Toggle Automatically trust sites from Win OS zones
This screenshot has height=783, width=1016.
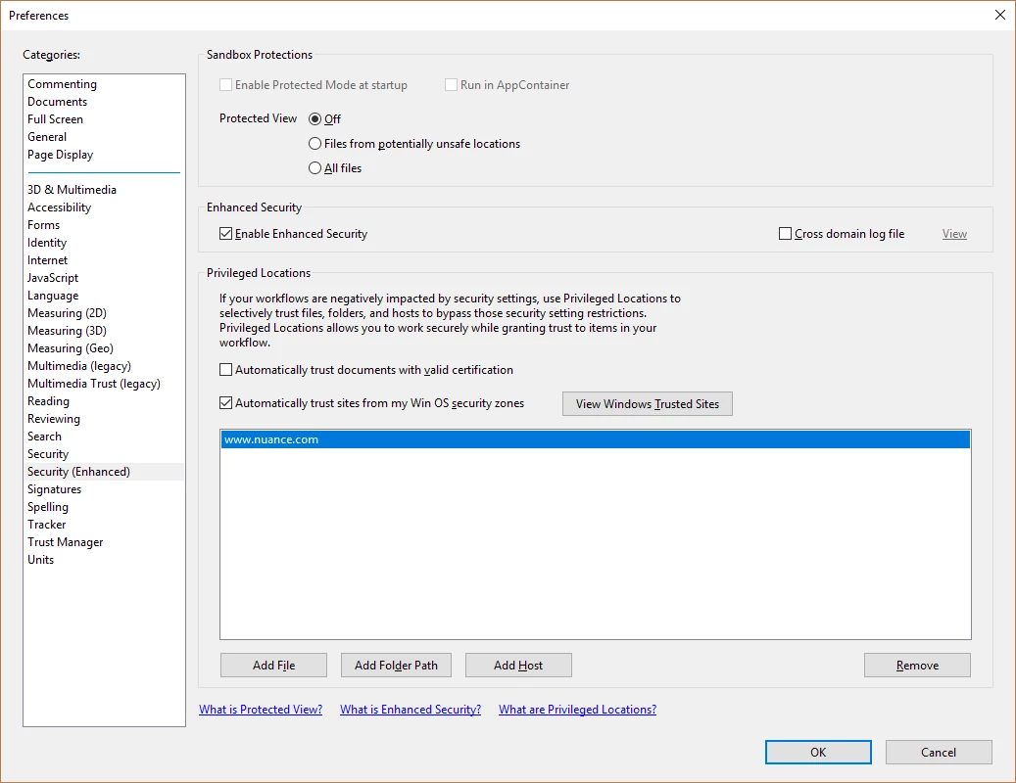(225, 403)
